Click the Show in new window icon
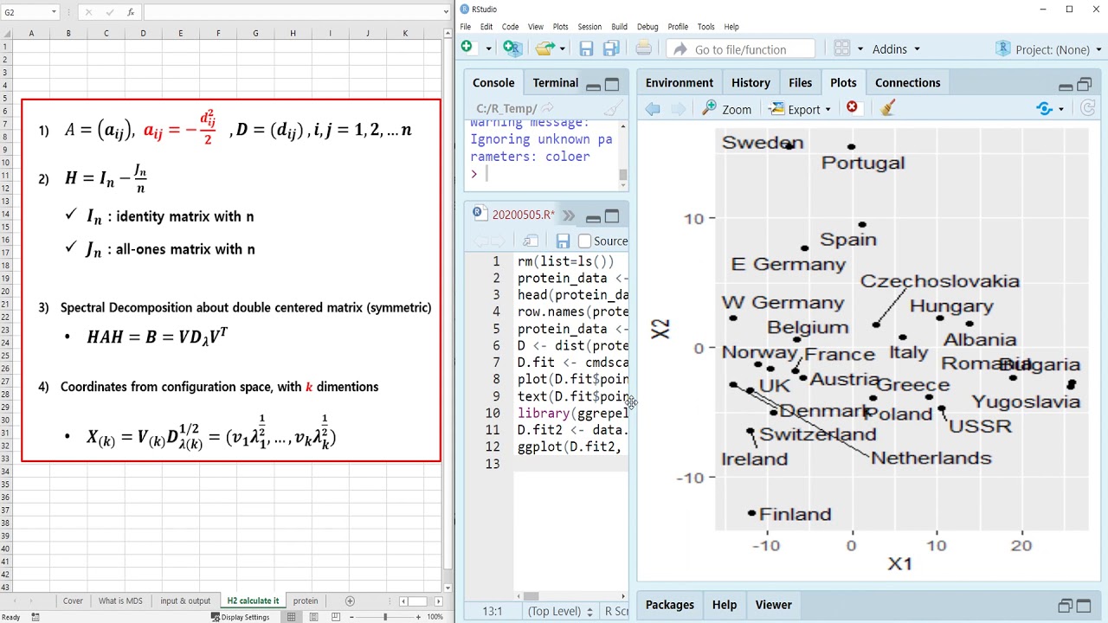1108x623 pixels. click(x=531, y=241)
